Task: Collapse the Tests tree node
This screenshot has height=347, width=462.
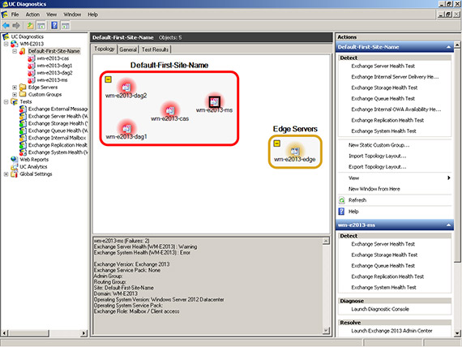Action: (6, 101)
